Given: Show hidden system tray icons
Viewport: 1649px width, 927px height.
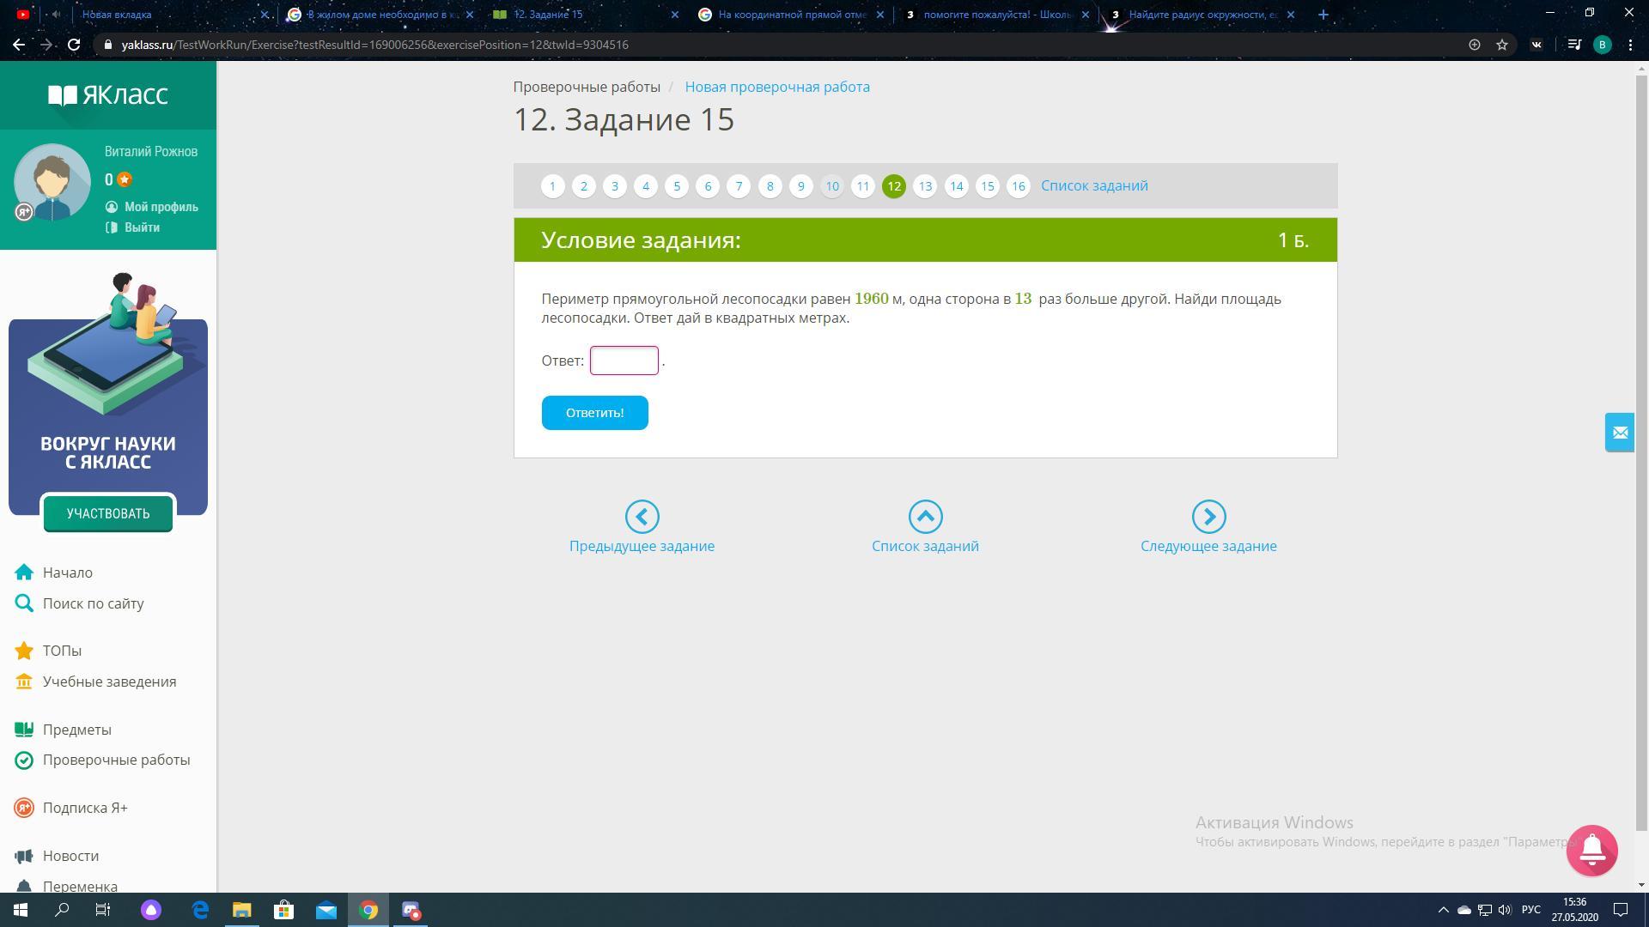Looking at the screenshot, I should tap(1443, 910).
